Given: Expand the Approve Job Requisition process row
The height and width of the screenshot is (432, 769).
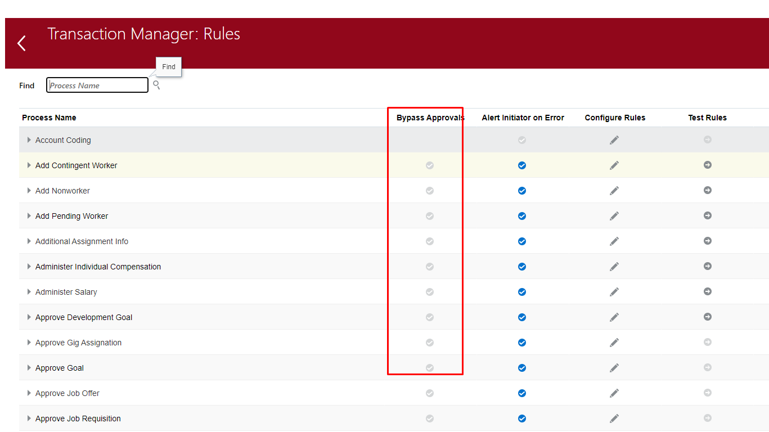Looking at the screenshot, I should [x=29, y=418].
